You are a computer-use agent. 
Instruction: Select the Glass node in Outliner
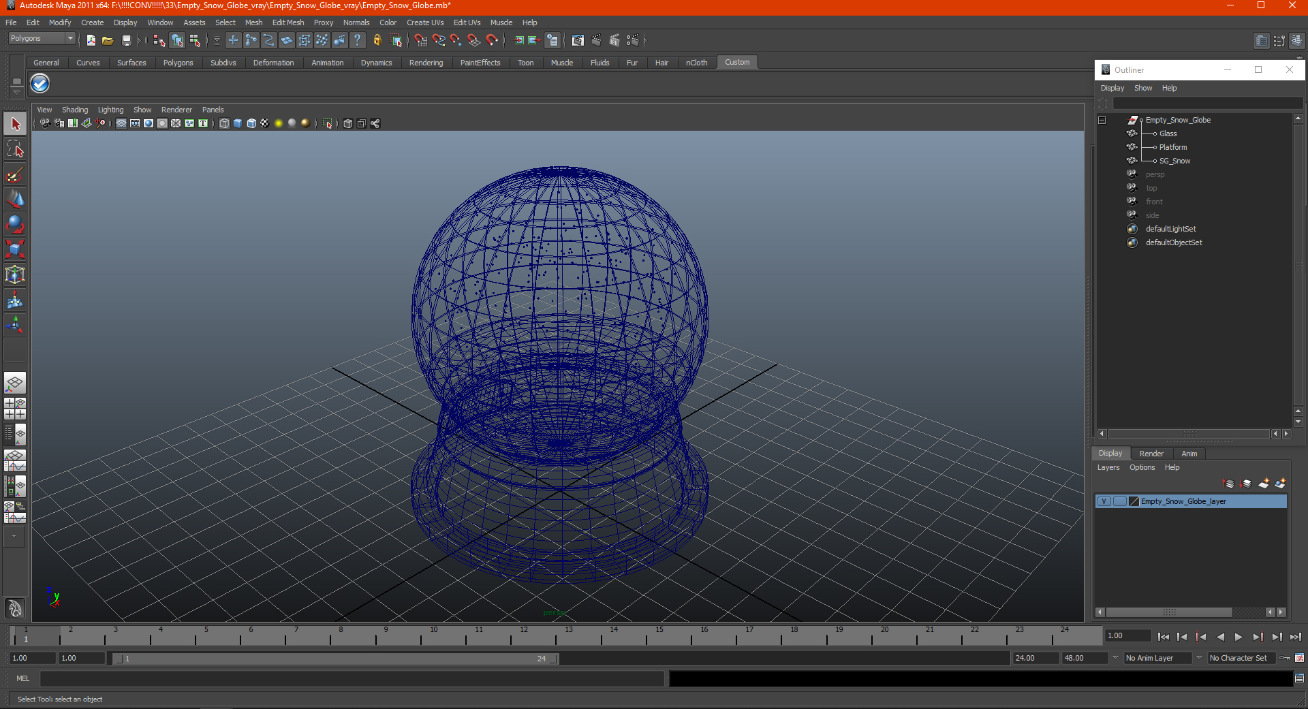click(1168, 133)
